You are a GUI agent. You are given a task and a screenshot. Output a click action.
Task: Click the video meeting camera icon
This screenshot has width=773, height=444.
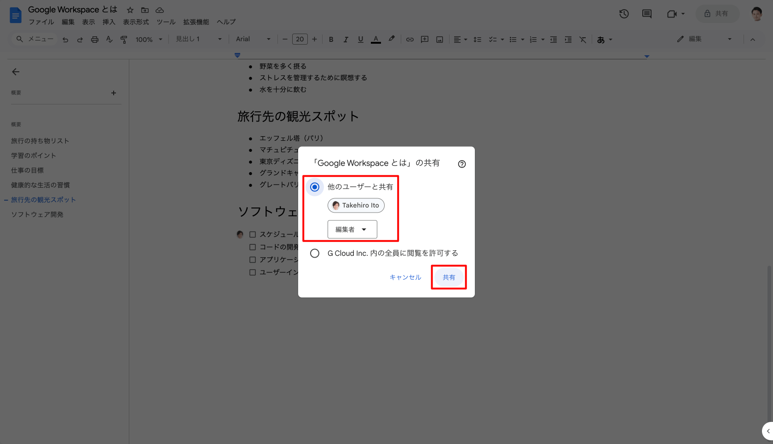[672, 14]
